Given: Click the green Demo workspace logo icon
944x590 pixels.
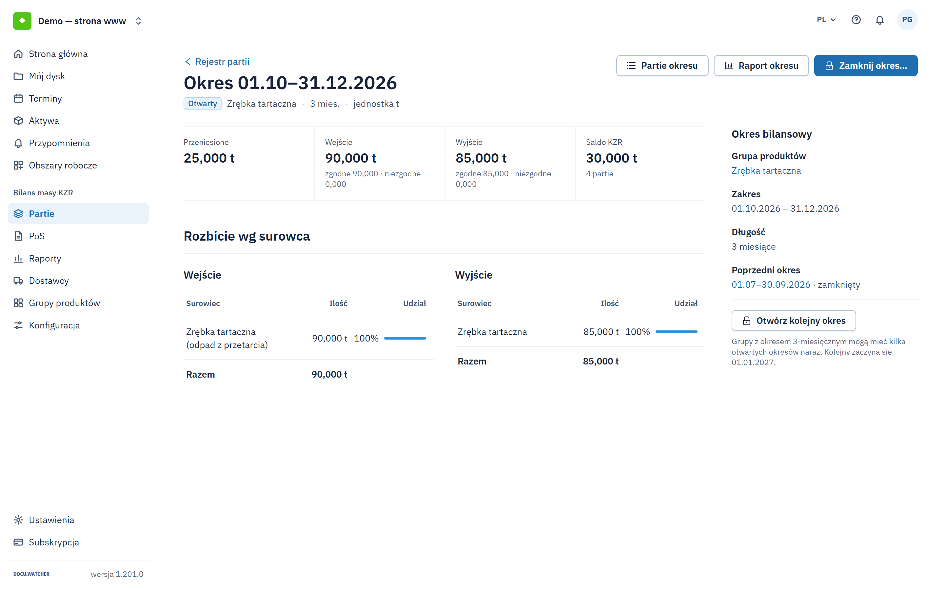Looking at the screenshot, I should point(22,21).
